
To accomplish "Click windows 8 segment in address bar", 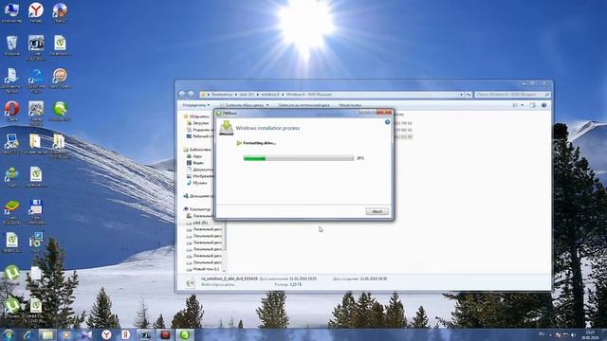I will (269, 95).
